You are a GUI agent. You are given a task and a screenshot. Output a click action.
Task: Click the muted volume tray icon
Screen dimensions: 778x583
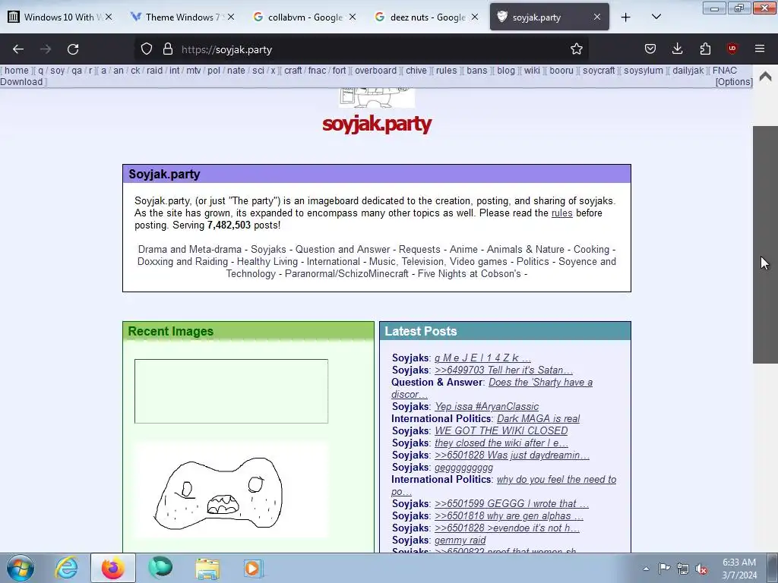click(x=701, y=569)
